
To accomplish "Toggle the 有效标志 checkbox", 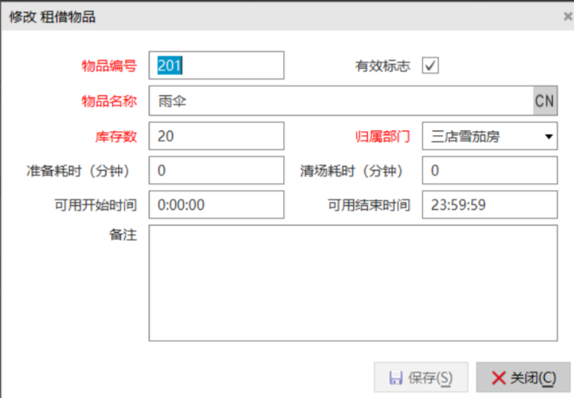I will (430, 66).
